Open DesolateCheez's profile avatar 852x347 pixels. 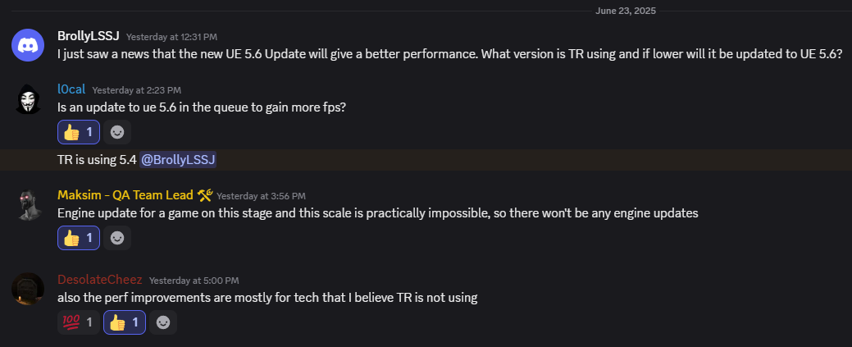pyautogui.click(x=29, y=289)
